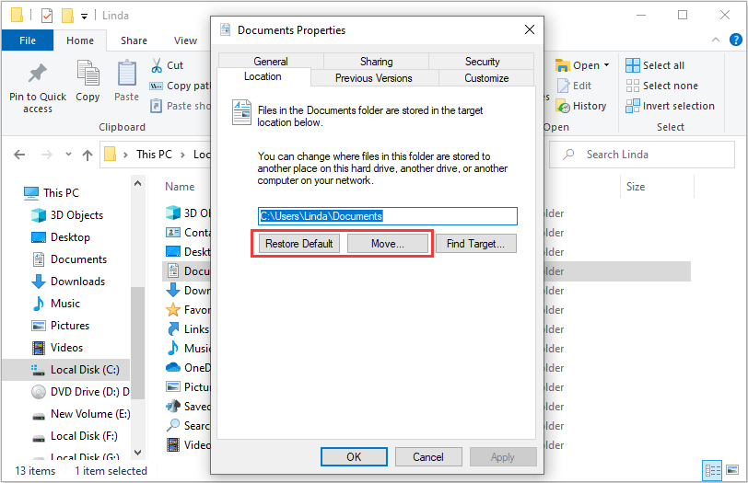Click the Details view icon in status bar
Image resolution: width=748 pixels, height=483 pixels.
[x=712, y=471]
